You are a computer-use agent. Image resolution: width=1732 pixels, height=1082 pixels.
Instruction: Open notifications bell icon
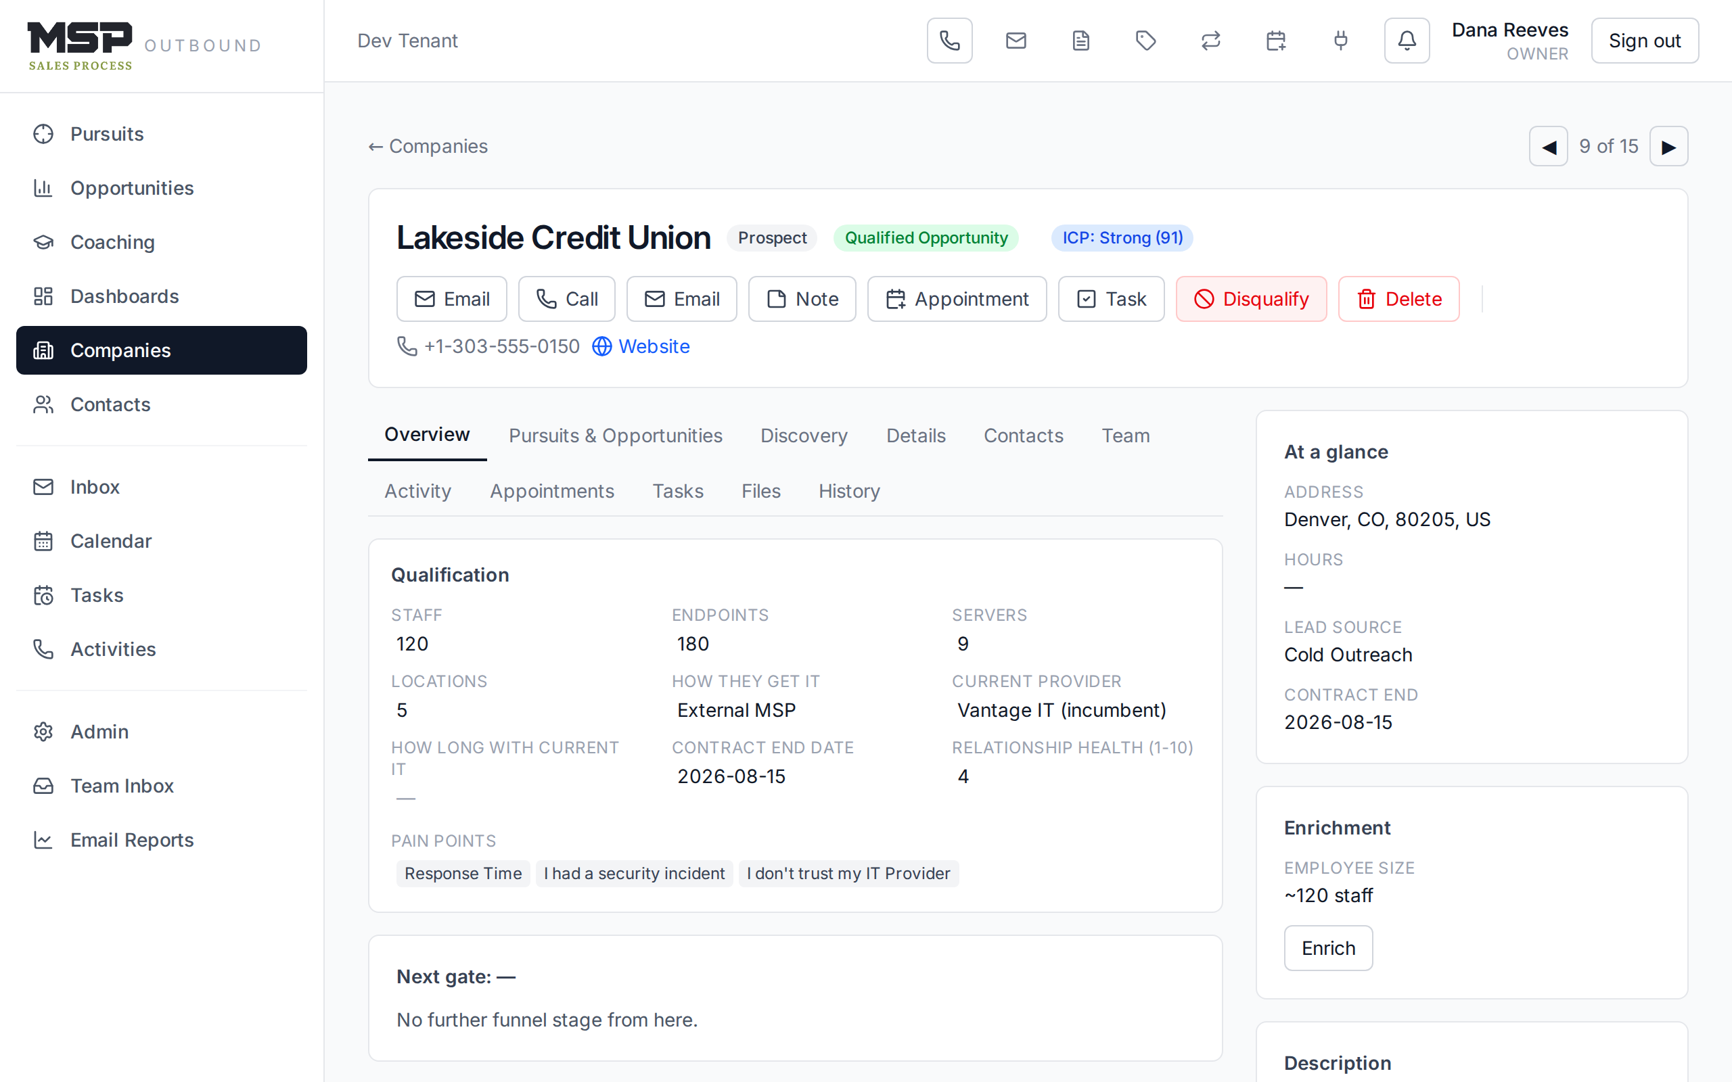[1407, 41]
